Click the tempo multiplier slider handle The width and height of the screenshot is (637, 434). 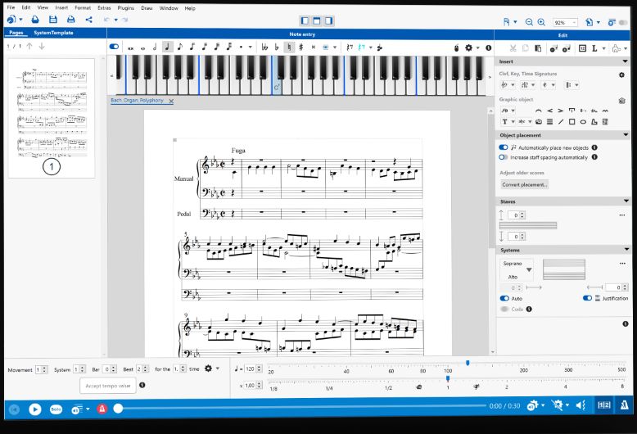point(448,378)
